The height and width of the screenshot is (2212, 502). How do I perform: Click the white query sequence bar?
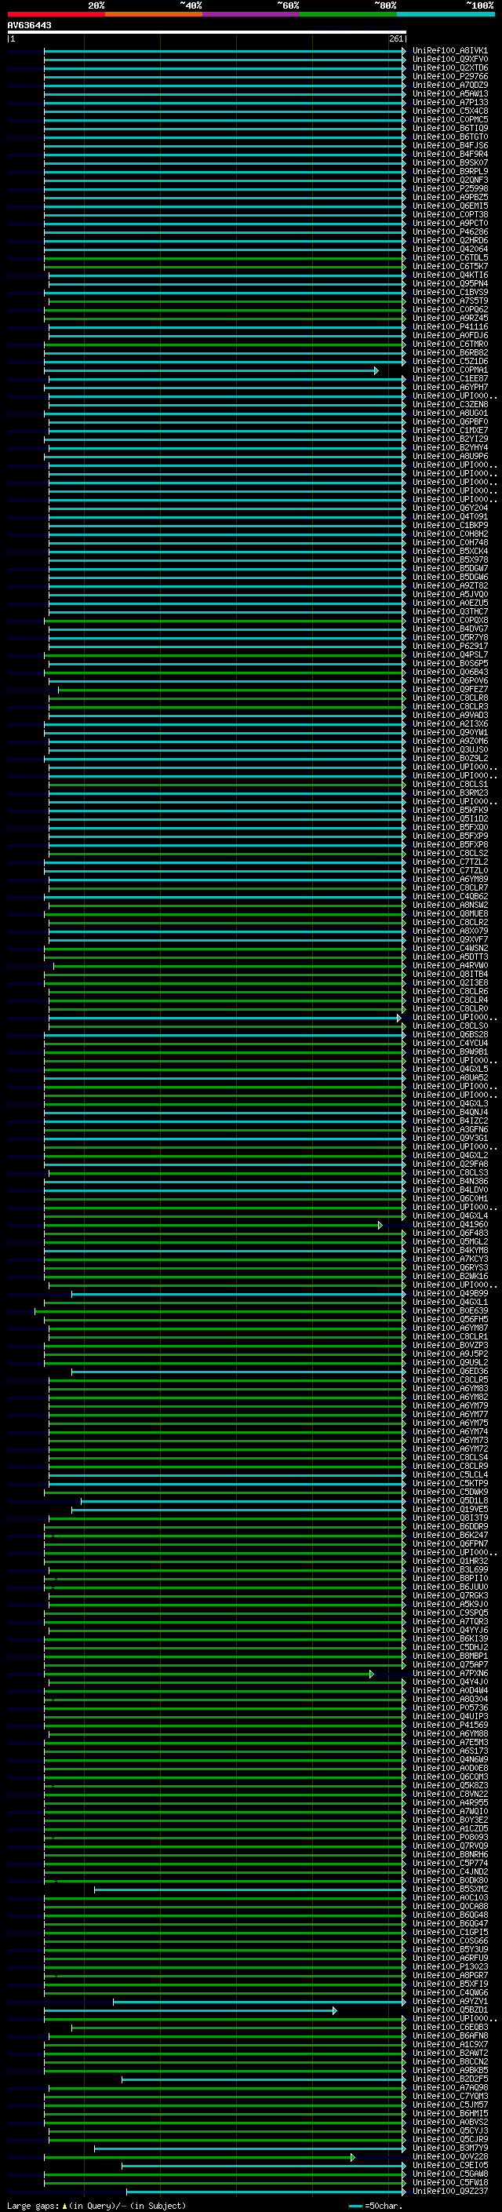pos(207,31)
